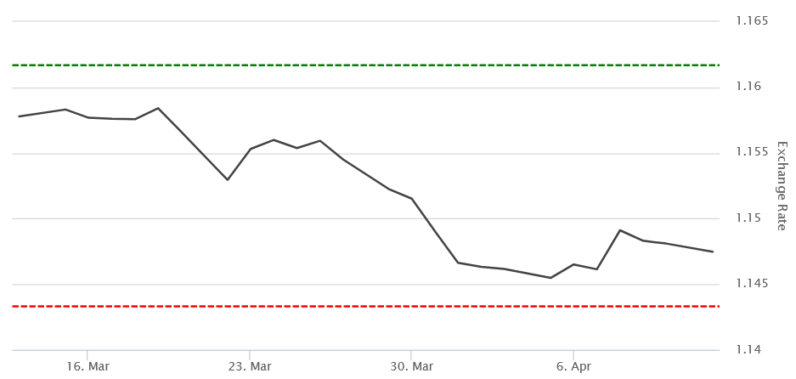Click the 1.145 y-axis value label
Image resolution: width=796 pixels, height=379 pixels.
[751, 284]
